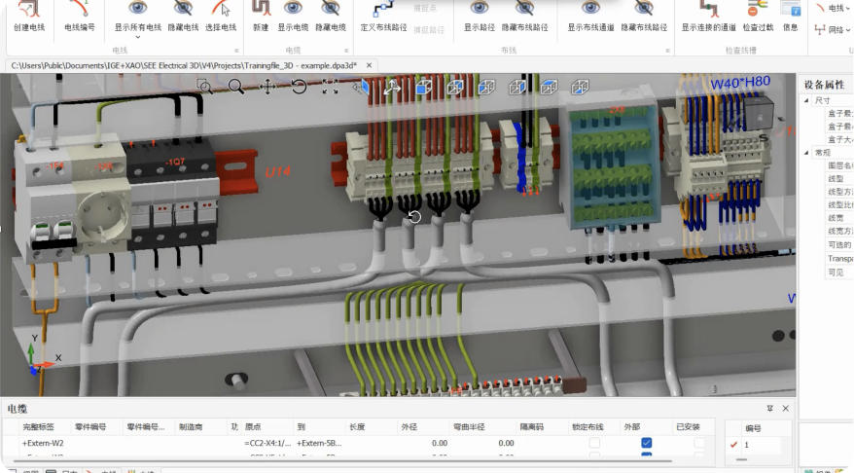Open the 信息 information tool

(x=790, y=17)
